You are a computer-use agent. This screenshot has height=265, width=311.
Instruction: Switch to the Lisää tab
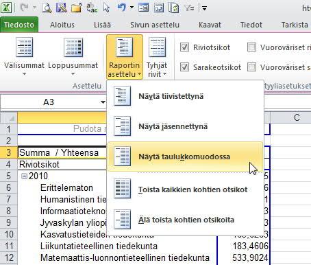point(102,25)
